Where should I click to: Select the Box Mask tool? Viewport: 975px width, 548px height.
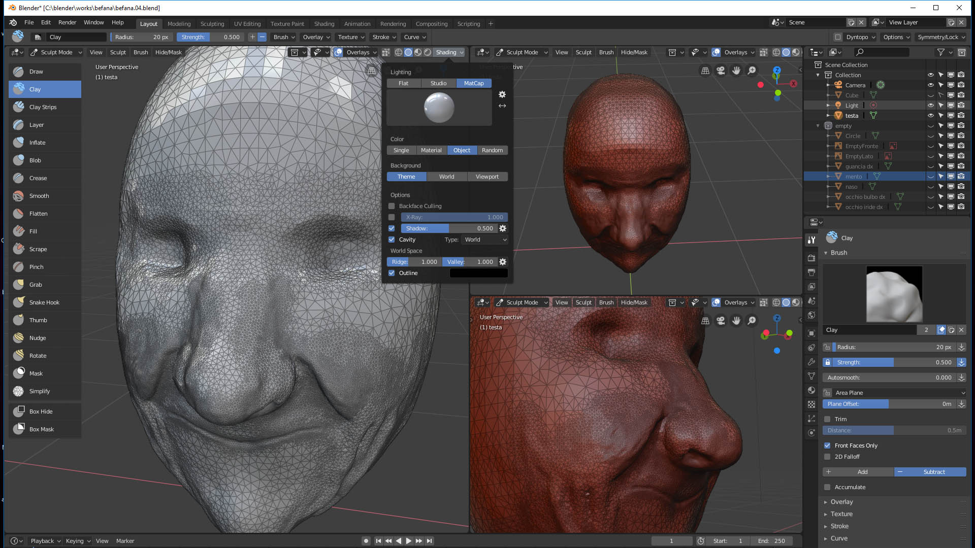[x=45, y=429]
